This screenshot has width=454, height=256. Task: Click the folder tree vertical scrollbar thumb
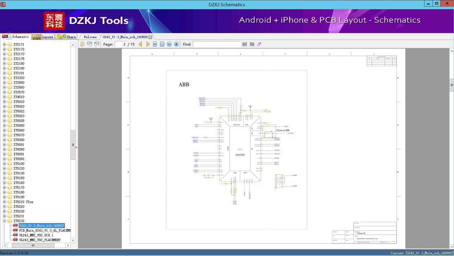pos(73,145)
